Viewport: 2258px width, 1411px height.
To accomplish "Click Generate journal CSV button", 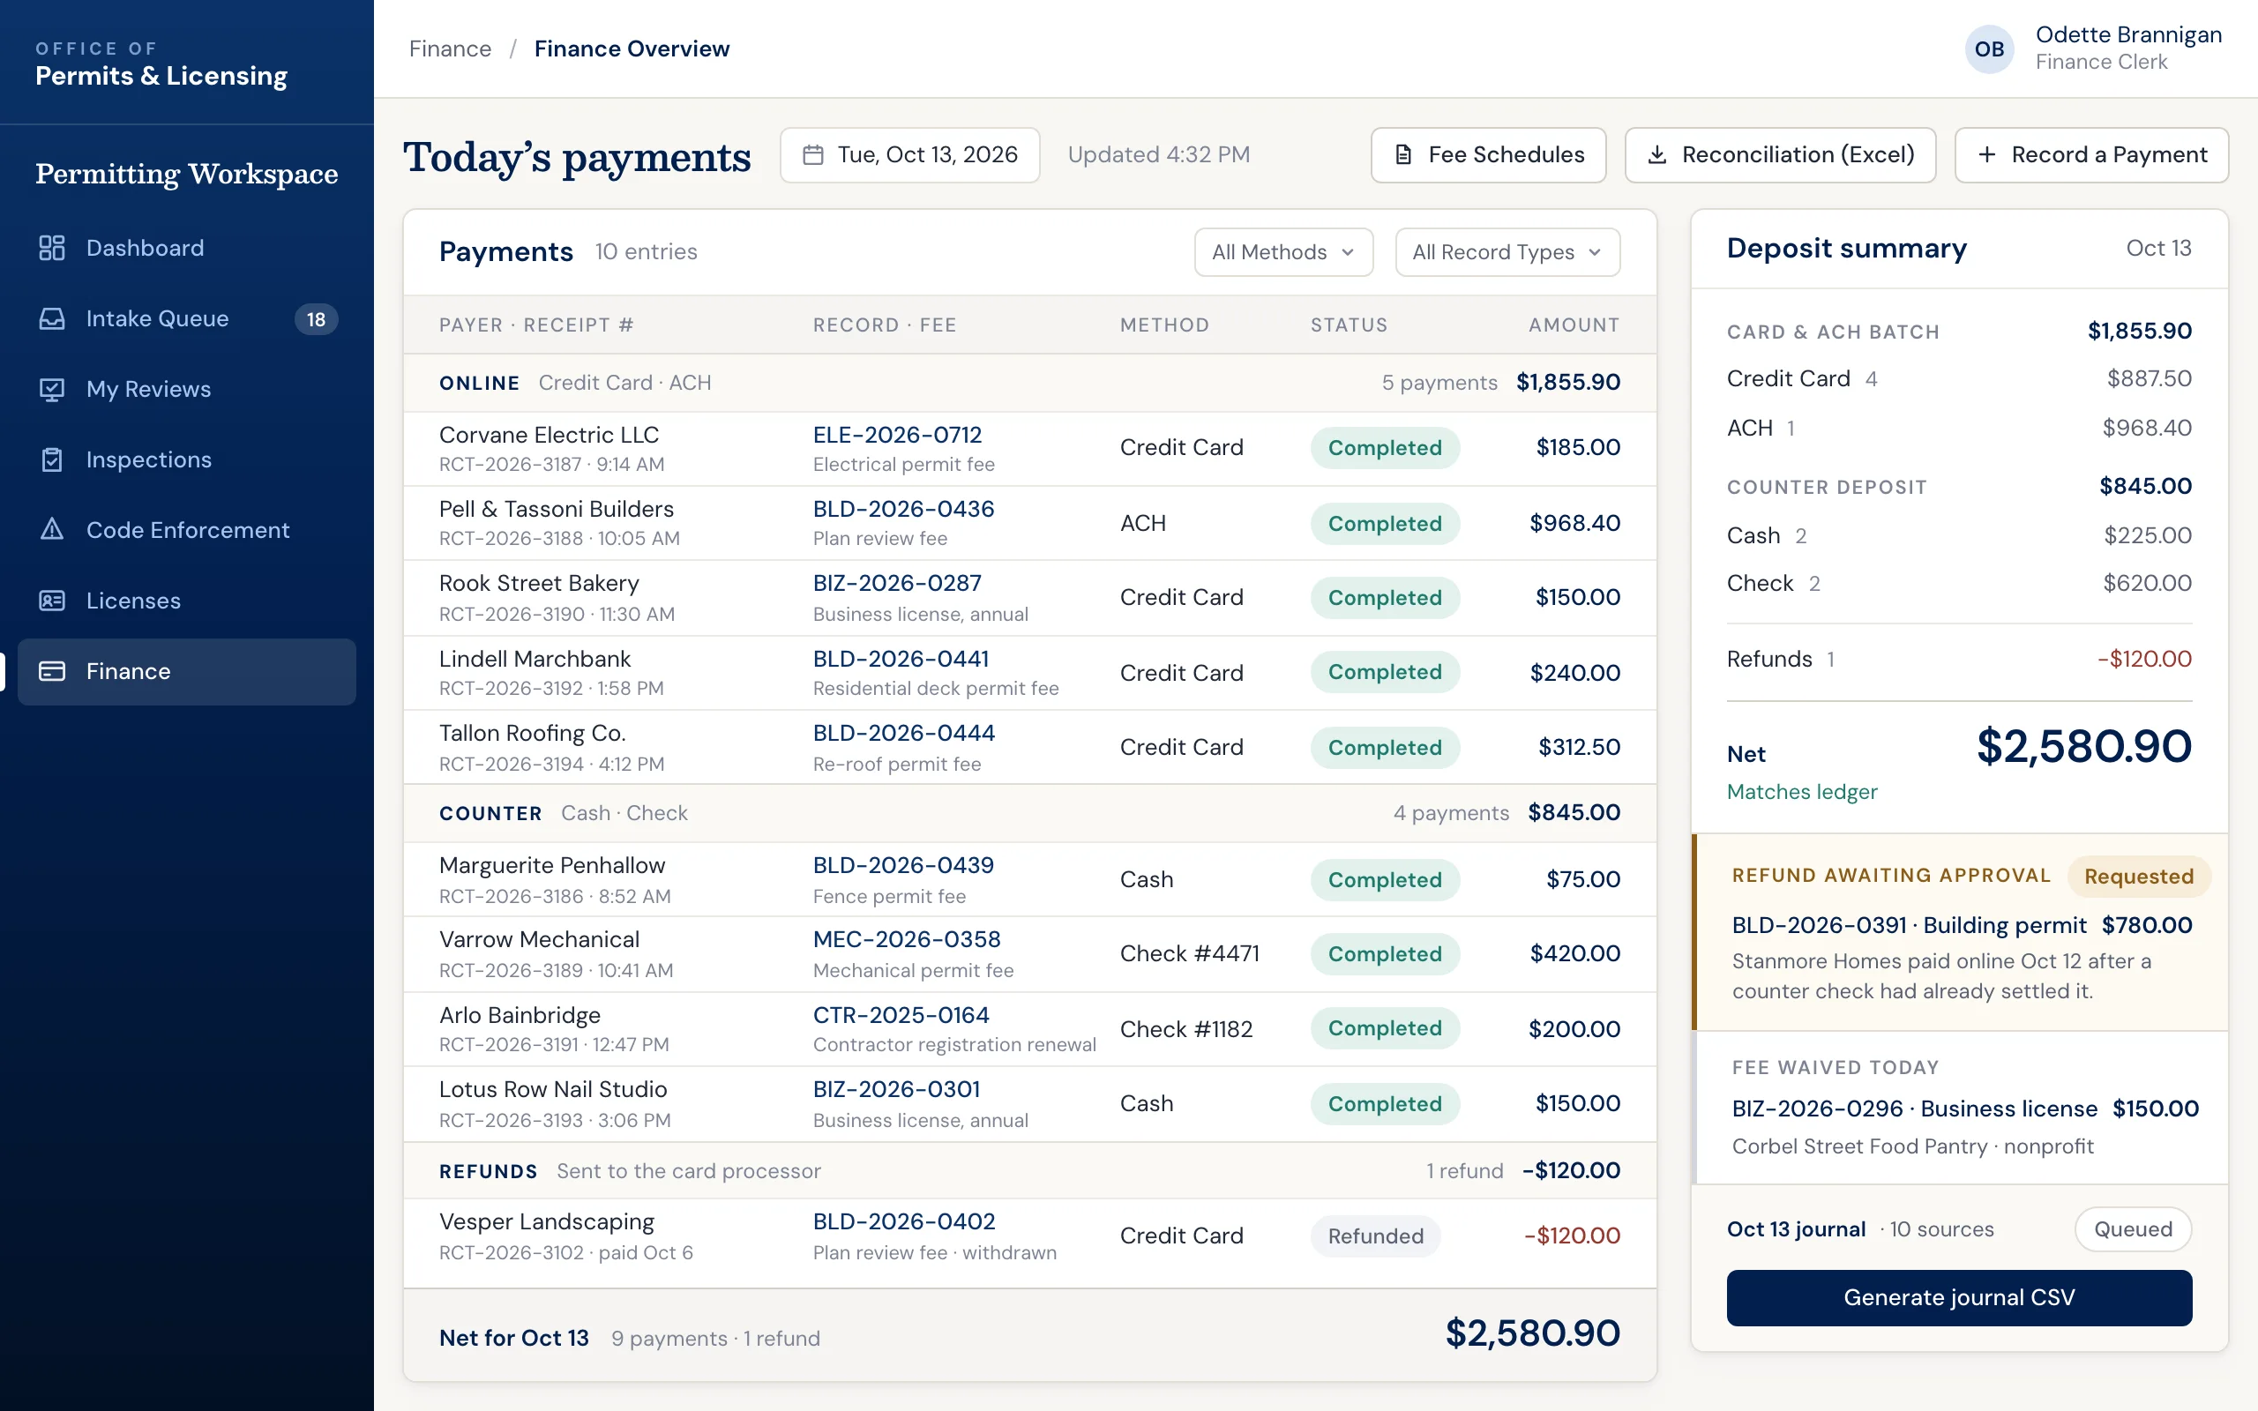I will [1958, 1297].
